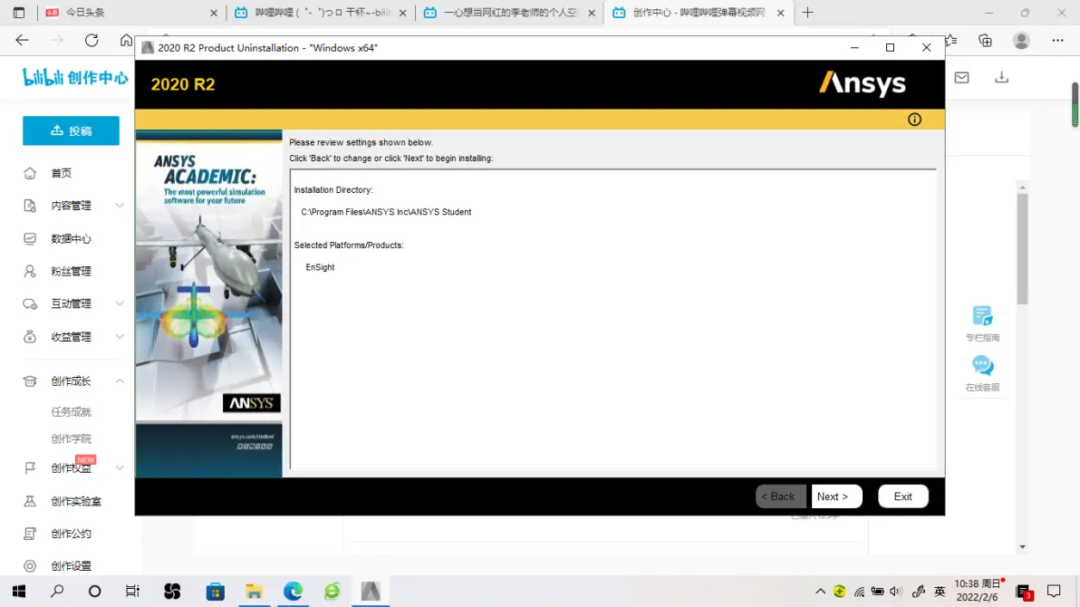Viewport: 1080px width, 607px height.
Task: Open File Explorer from the taskbar
Action: (x=255, y=592)
